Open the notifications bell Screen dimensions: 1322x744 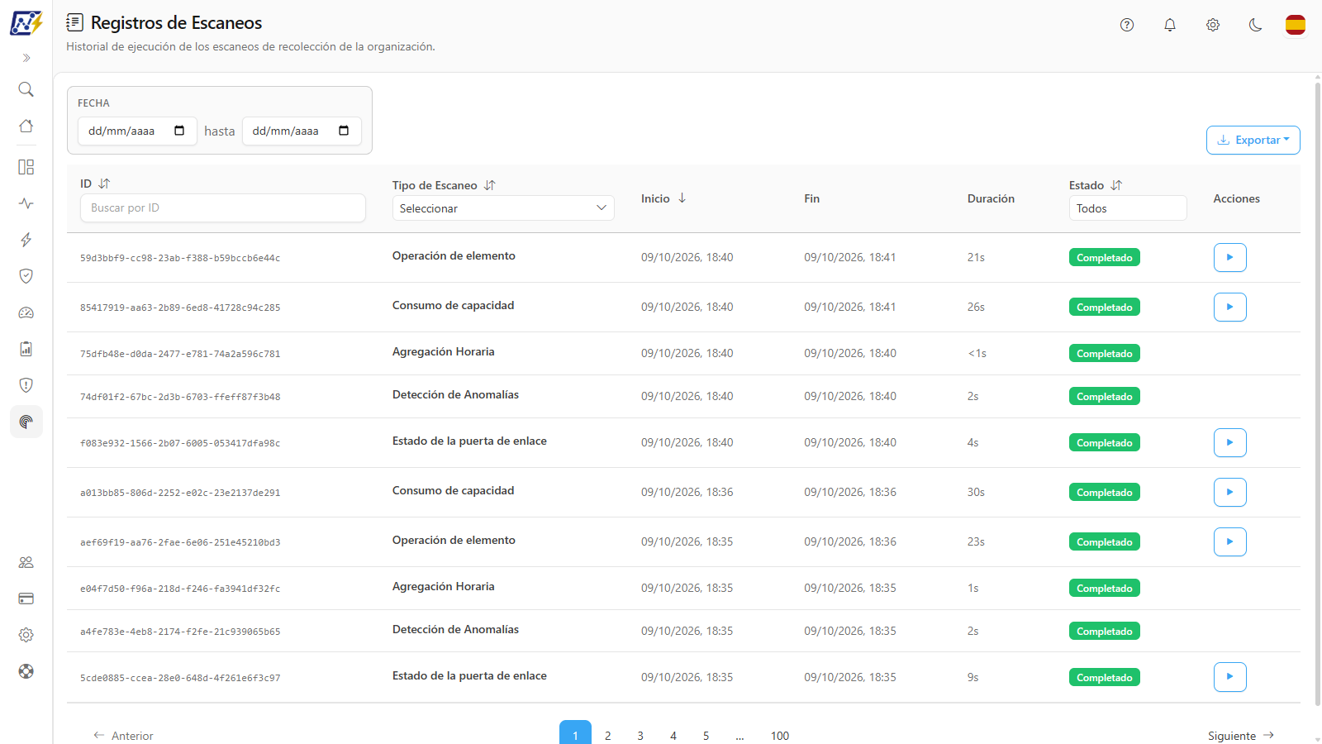click(1170, 25)
